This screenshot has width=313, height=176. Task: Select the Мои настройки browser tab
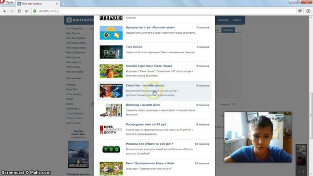38,3
